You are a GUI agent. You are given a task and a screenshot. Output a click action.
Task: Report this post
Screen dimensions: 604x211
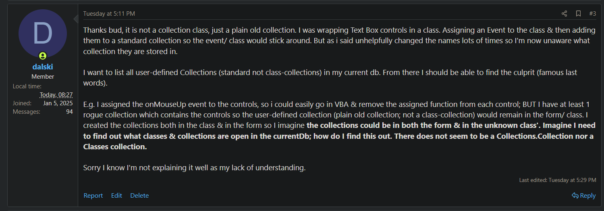[x=93, y=196]
